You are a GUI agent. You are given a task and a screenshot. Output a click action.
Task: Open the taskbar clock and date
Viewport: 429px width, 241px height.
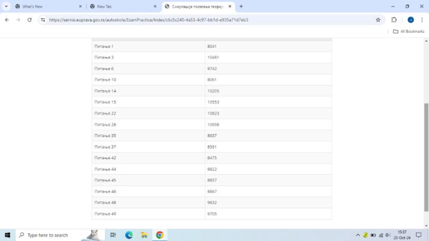(x=402, y=235)
